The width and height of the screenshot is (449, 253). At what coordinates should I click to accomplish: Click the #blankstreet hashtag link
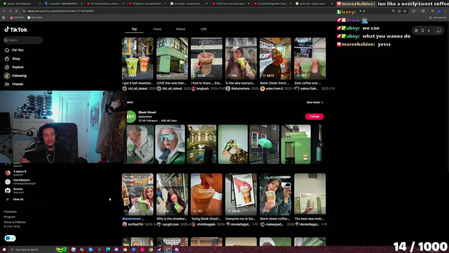coord(132,219)
